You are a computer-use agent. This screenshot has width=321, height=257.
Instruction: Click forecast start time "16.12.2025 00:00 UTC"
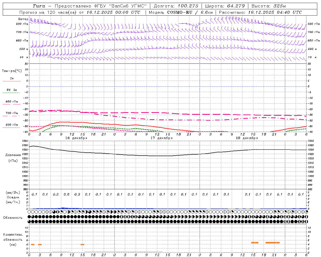point(113,12)
